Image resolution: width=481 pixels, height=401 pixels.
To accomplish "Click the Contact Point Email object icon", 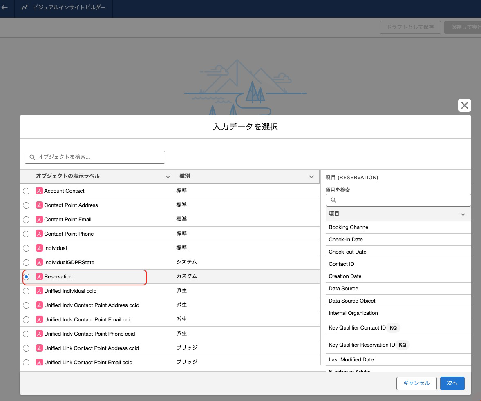I will 39,220.
